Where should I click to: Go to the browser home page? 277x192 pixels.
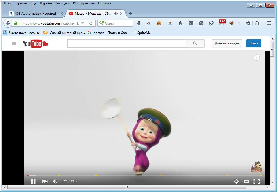(x=180, y=23)
